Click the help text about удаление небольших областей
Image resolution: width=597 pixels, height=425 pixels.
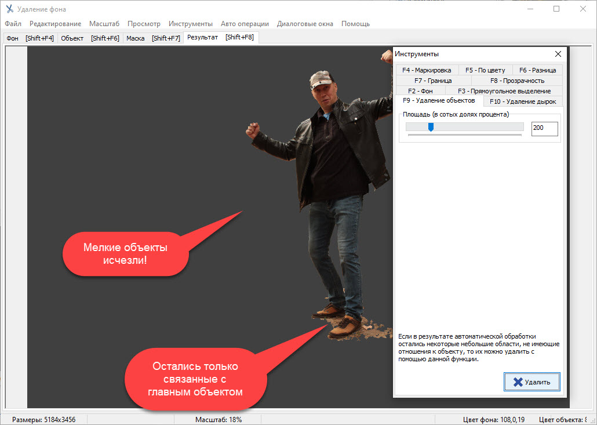coord(479,348)
